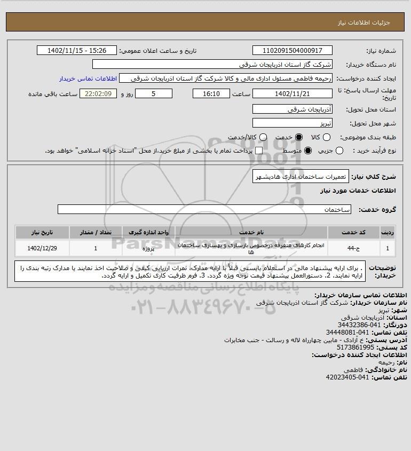Screen dimensions: 411x451
Task: Click the contact phone 34448081-041
Action: point(347,333)
